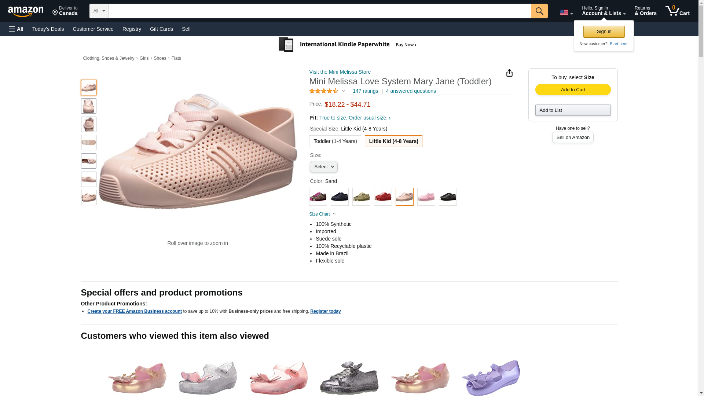Go to Gift Cards menu item
This screenshot has height=396, width=704.
coord(161,29)
